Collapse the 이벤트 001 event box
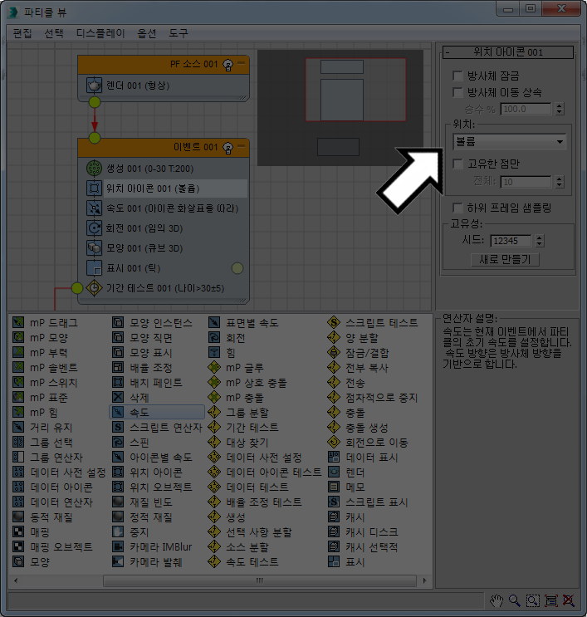 tap(241, 146)
